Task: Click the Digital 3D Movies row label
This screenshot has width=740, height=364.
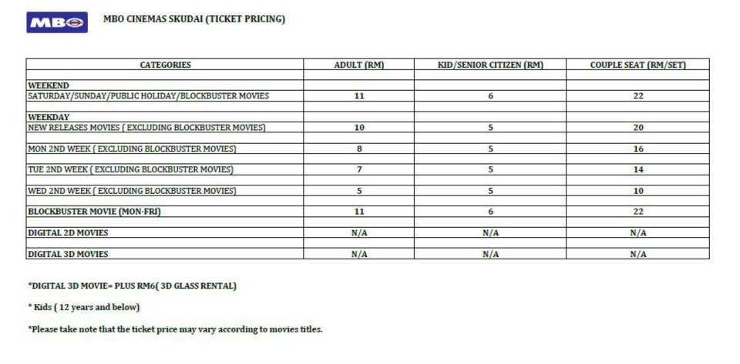Action: [x=68, y=254]
